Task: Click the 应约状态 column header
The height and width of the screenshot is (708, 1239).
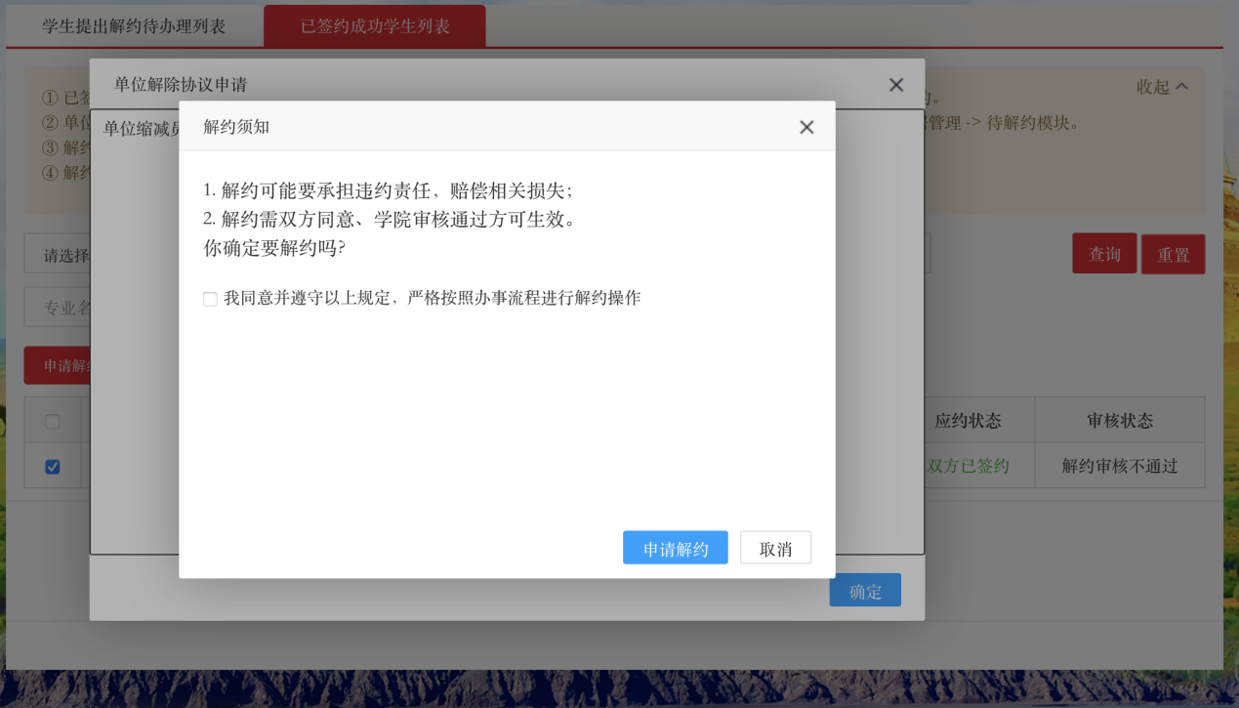Action: point(968,421)
